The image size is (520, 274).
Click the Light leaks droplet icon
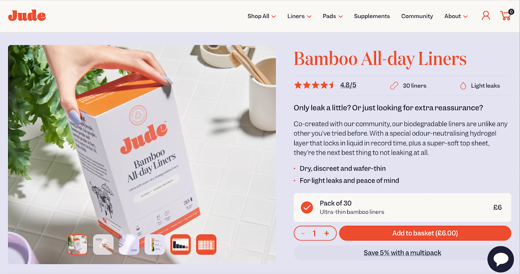[463, 86]
